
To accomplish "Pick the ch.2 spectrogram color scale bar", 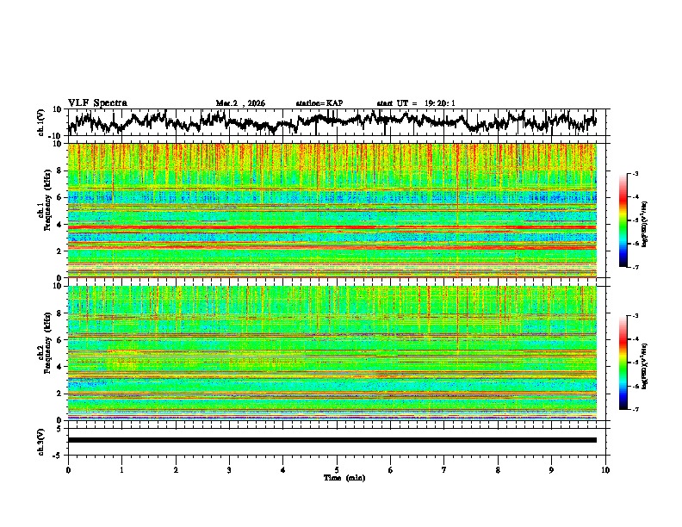I will tap(623, 363).
